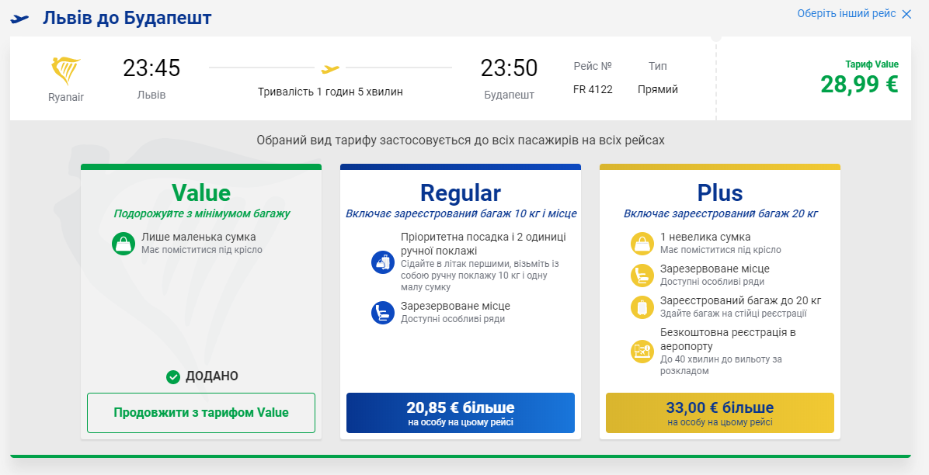This screenshot has width=929, height=475.
Task: Click the duration text "Тривалість 1 годин 5 хвилин"
Action: point(330,92)
